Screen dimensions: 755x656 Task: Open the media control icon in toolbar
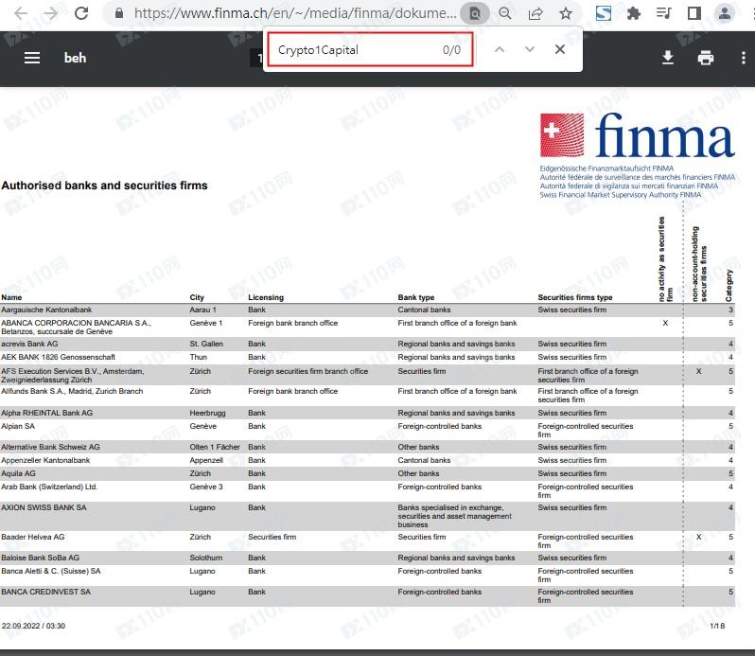pyautogui.click(x=663, y=14)
